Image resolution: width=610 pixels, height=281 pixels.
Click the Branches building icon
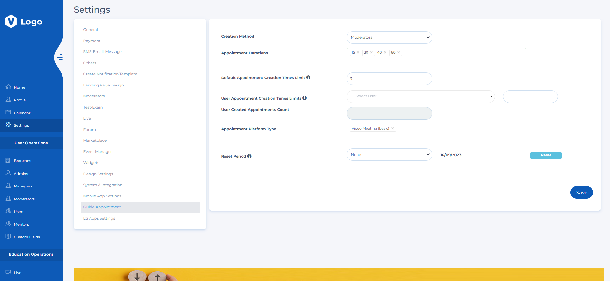(8, 160)
